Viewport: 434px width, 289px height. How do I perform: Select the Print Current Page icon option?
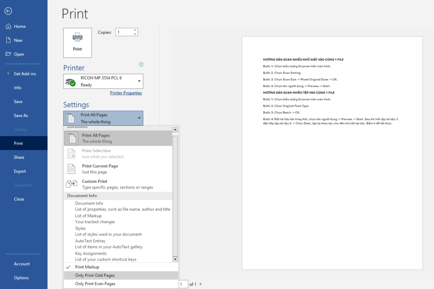[72, 169]
